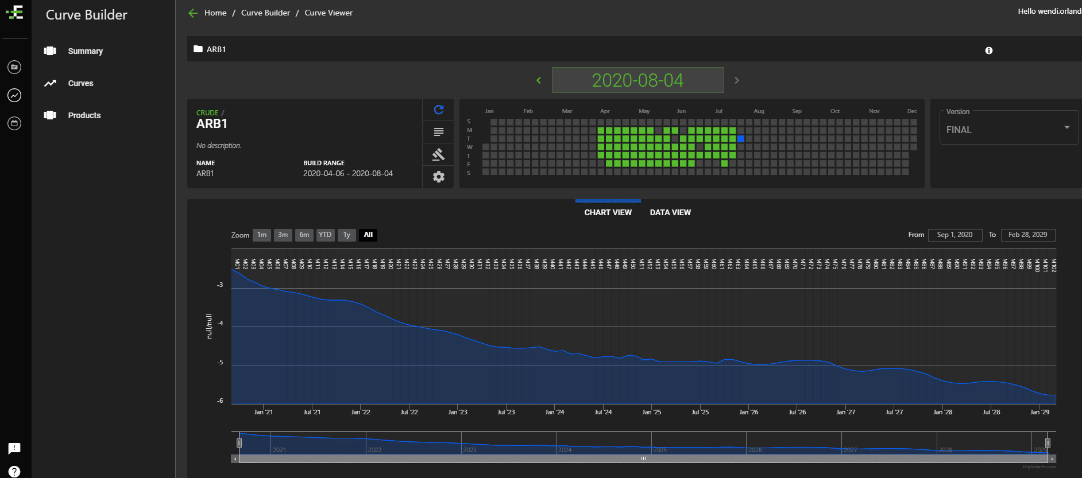1082x478 pixels.
Task: Click the info icon in ARB1 bar
Action: point(988,50)
